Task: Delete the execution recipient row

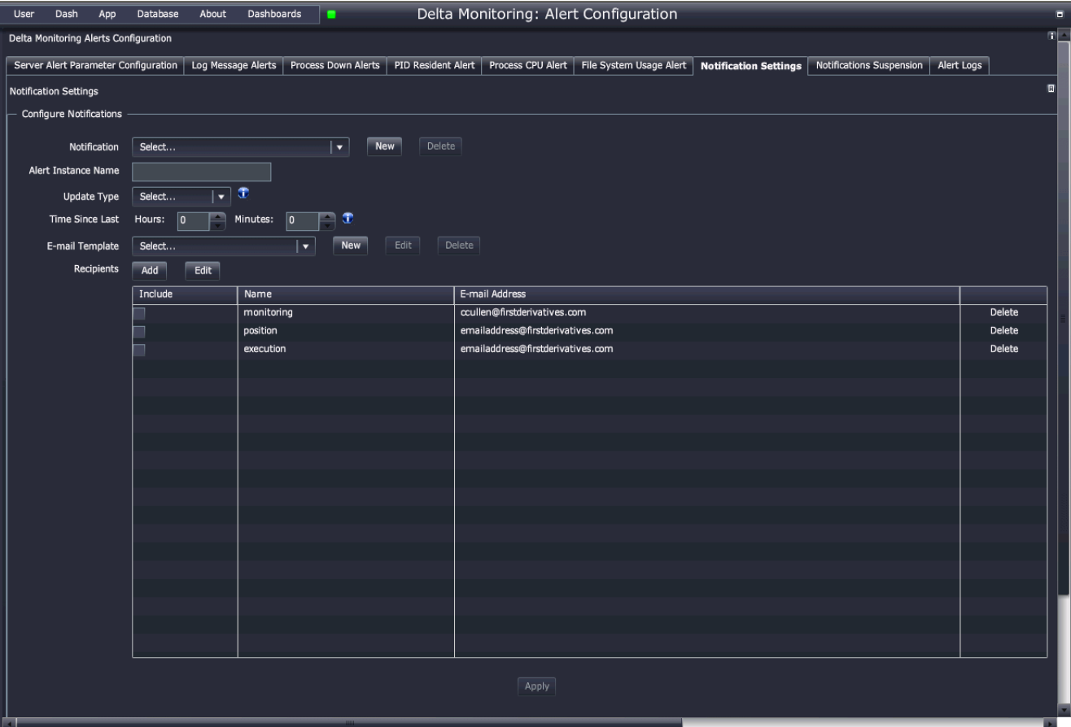Action: tap(1003, 350)
